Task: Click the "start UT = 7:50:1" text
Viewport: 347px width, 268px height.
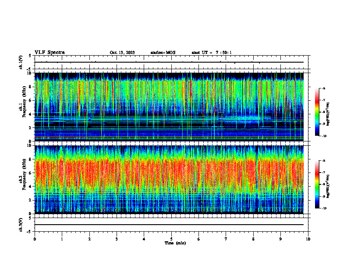Action: click(x=212, y=53)
